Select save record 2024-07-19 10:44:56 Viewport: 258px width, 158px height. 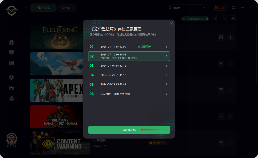tap(129, 56)
